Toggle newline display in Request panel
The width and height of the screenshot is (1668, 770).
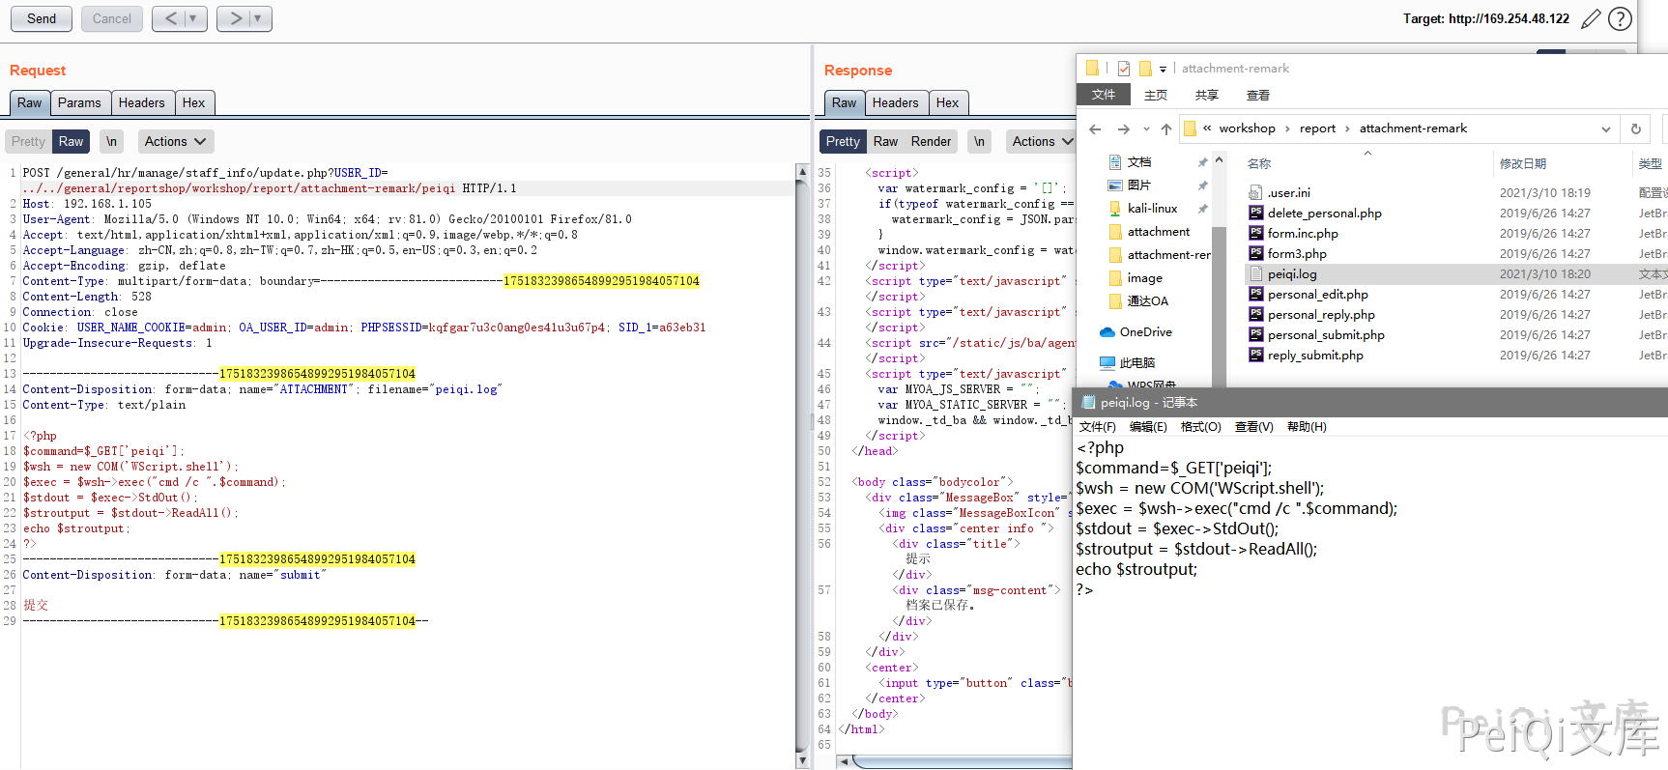click(111, 141)
